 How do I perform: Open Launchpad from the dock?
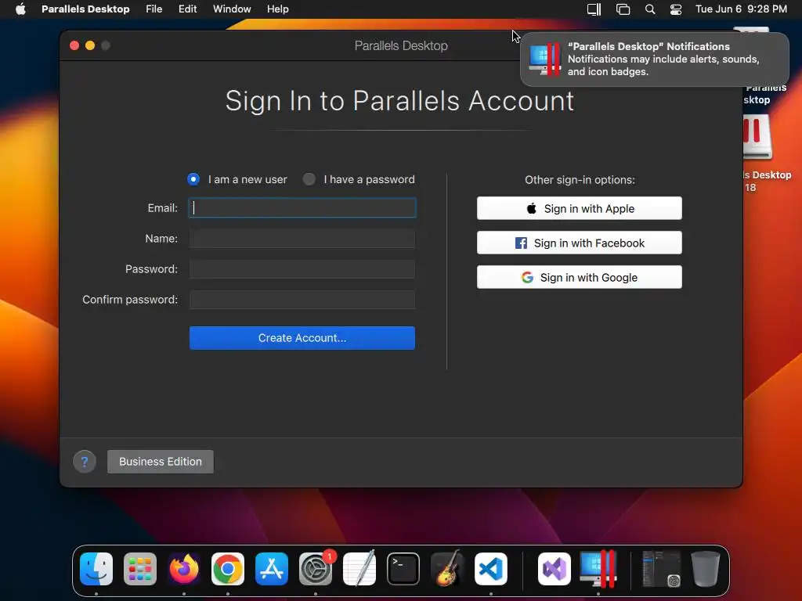coord(140,569)
